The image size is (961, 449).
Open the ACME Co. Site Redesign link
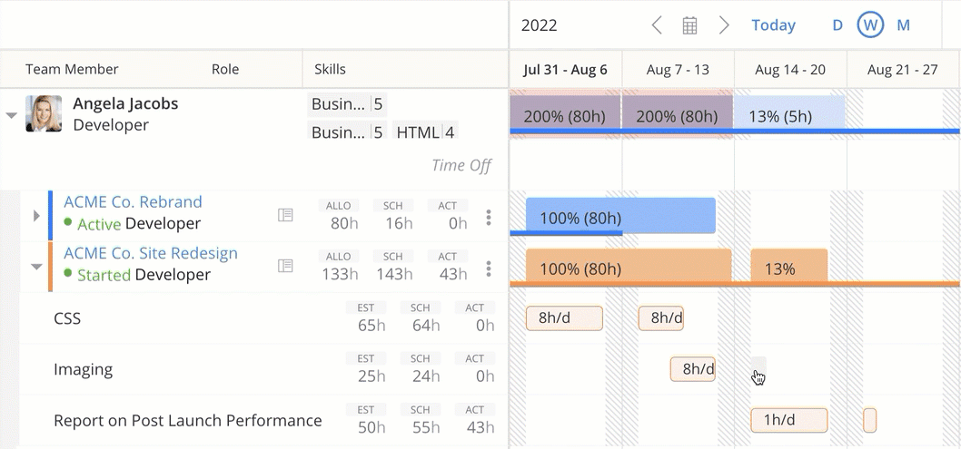click(151, 253)
